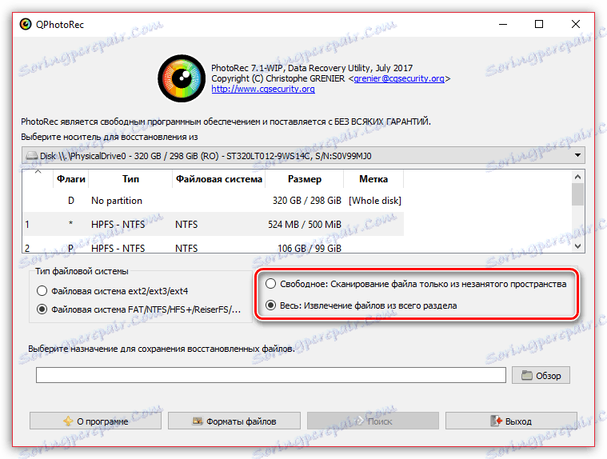This screenshot has width=607, height=459.
Task: Sort by Файловая система column header
Action: tap(218, 179)
